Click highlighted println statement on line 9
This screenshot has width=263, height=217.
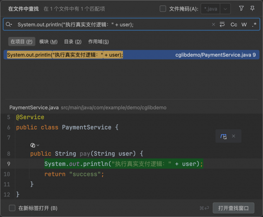pos(124,164)
